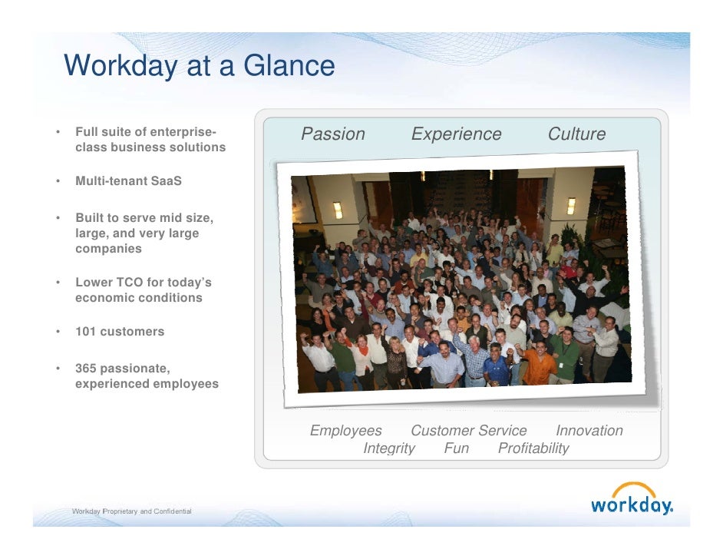This screenshot has height=559, width=723.
Task: Click the 'Employees' word below the photo
Action: pyautogui.click(x=346, y=430)
